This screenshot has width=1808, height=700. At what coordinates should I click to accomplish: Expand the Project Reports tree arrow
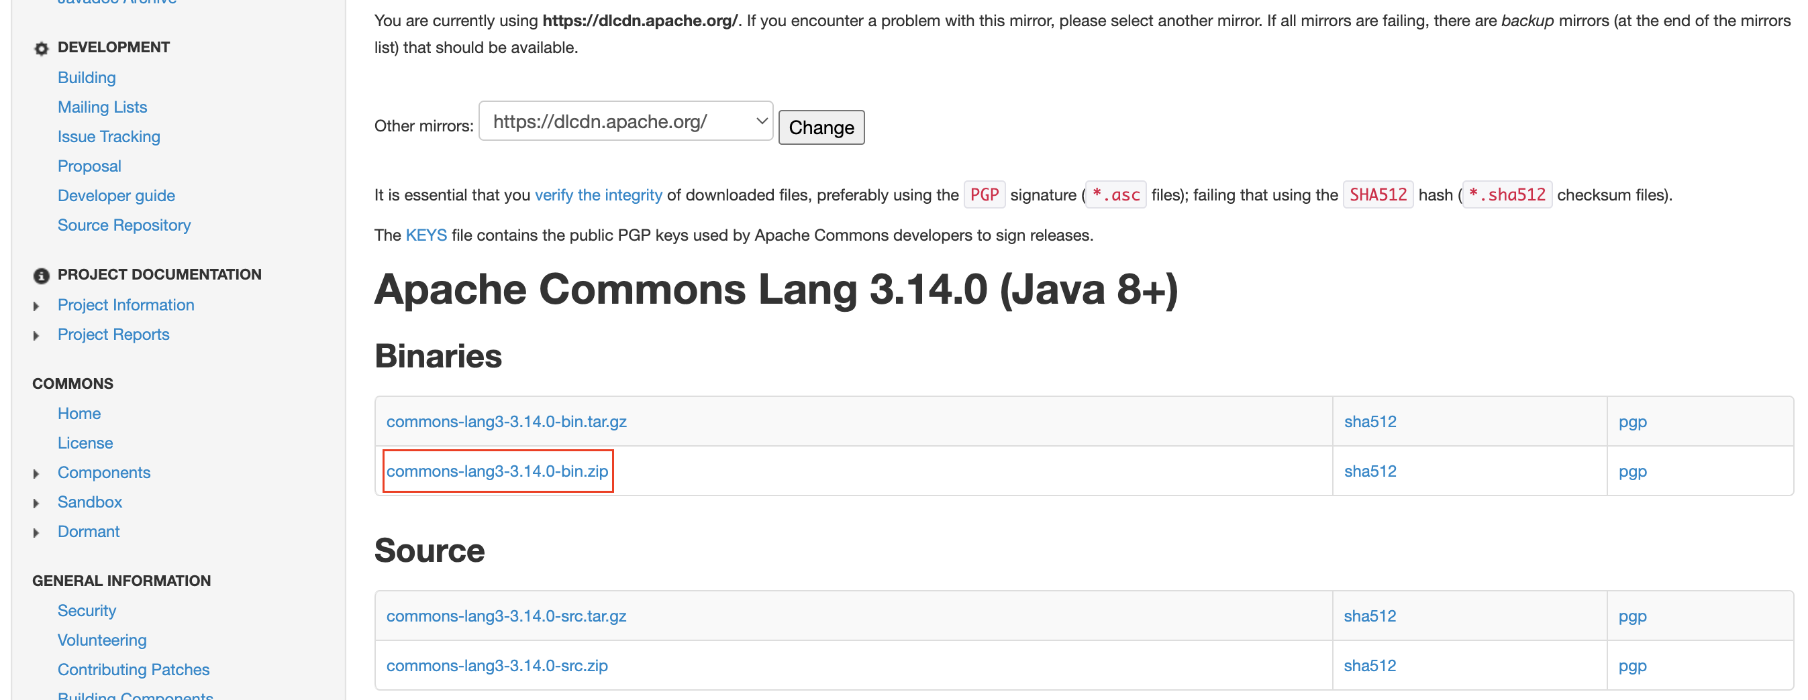click(36, 336)
